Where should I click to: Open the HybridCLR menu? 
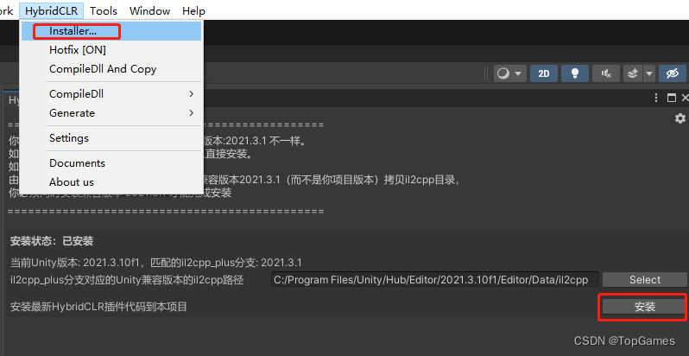(x=52, y=11)
